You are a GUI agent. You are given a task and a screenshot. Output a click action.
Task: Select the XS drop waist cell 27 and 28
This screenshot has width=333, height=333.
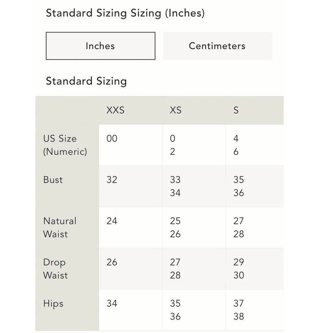175,268
